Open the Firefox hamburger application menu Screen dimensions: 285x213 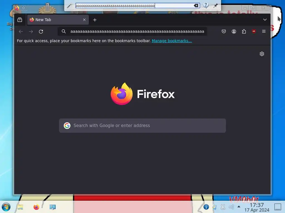[x=264, y=31]
